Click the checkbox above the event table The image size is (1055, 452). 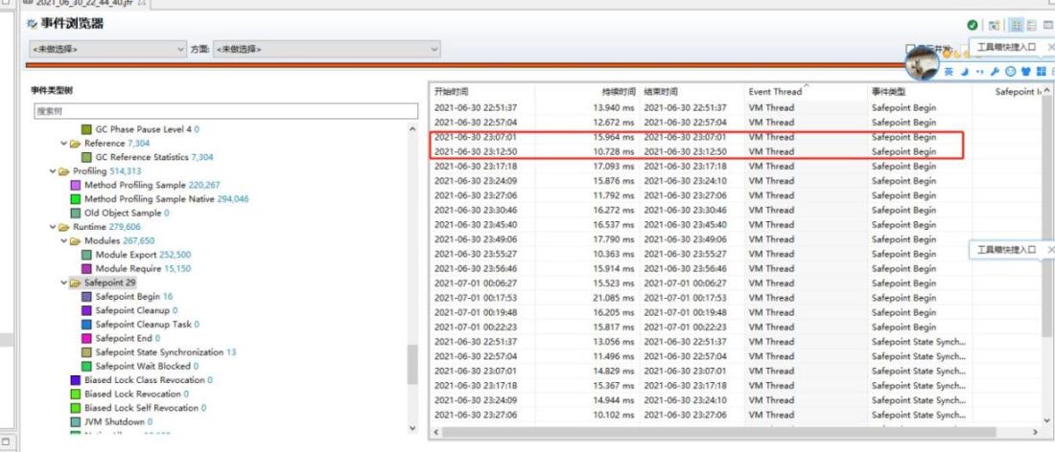coord(911,49)
